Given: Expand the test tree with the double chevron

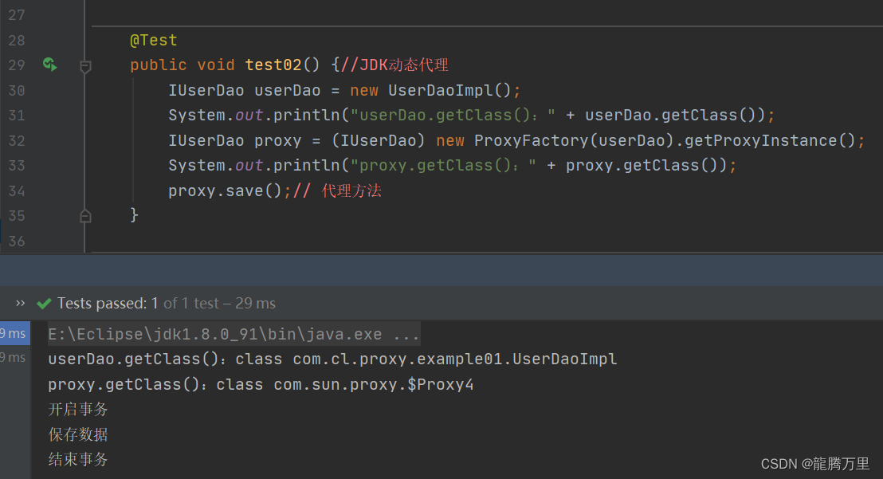Looking at the screenshot, I should [x=20, y=304].
